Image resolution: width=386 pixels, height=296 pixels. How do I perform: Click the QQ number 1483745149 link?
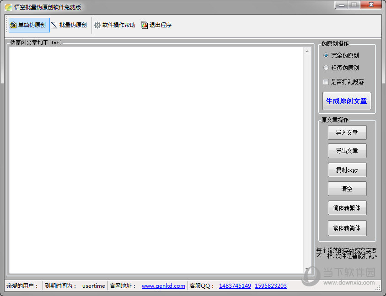235,286
